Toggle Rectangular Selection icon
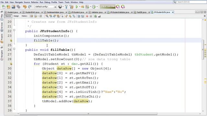Viewport: 207px width, 116px height. tap(62, 16)
